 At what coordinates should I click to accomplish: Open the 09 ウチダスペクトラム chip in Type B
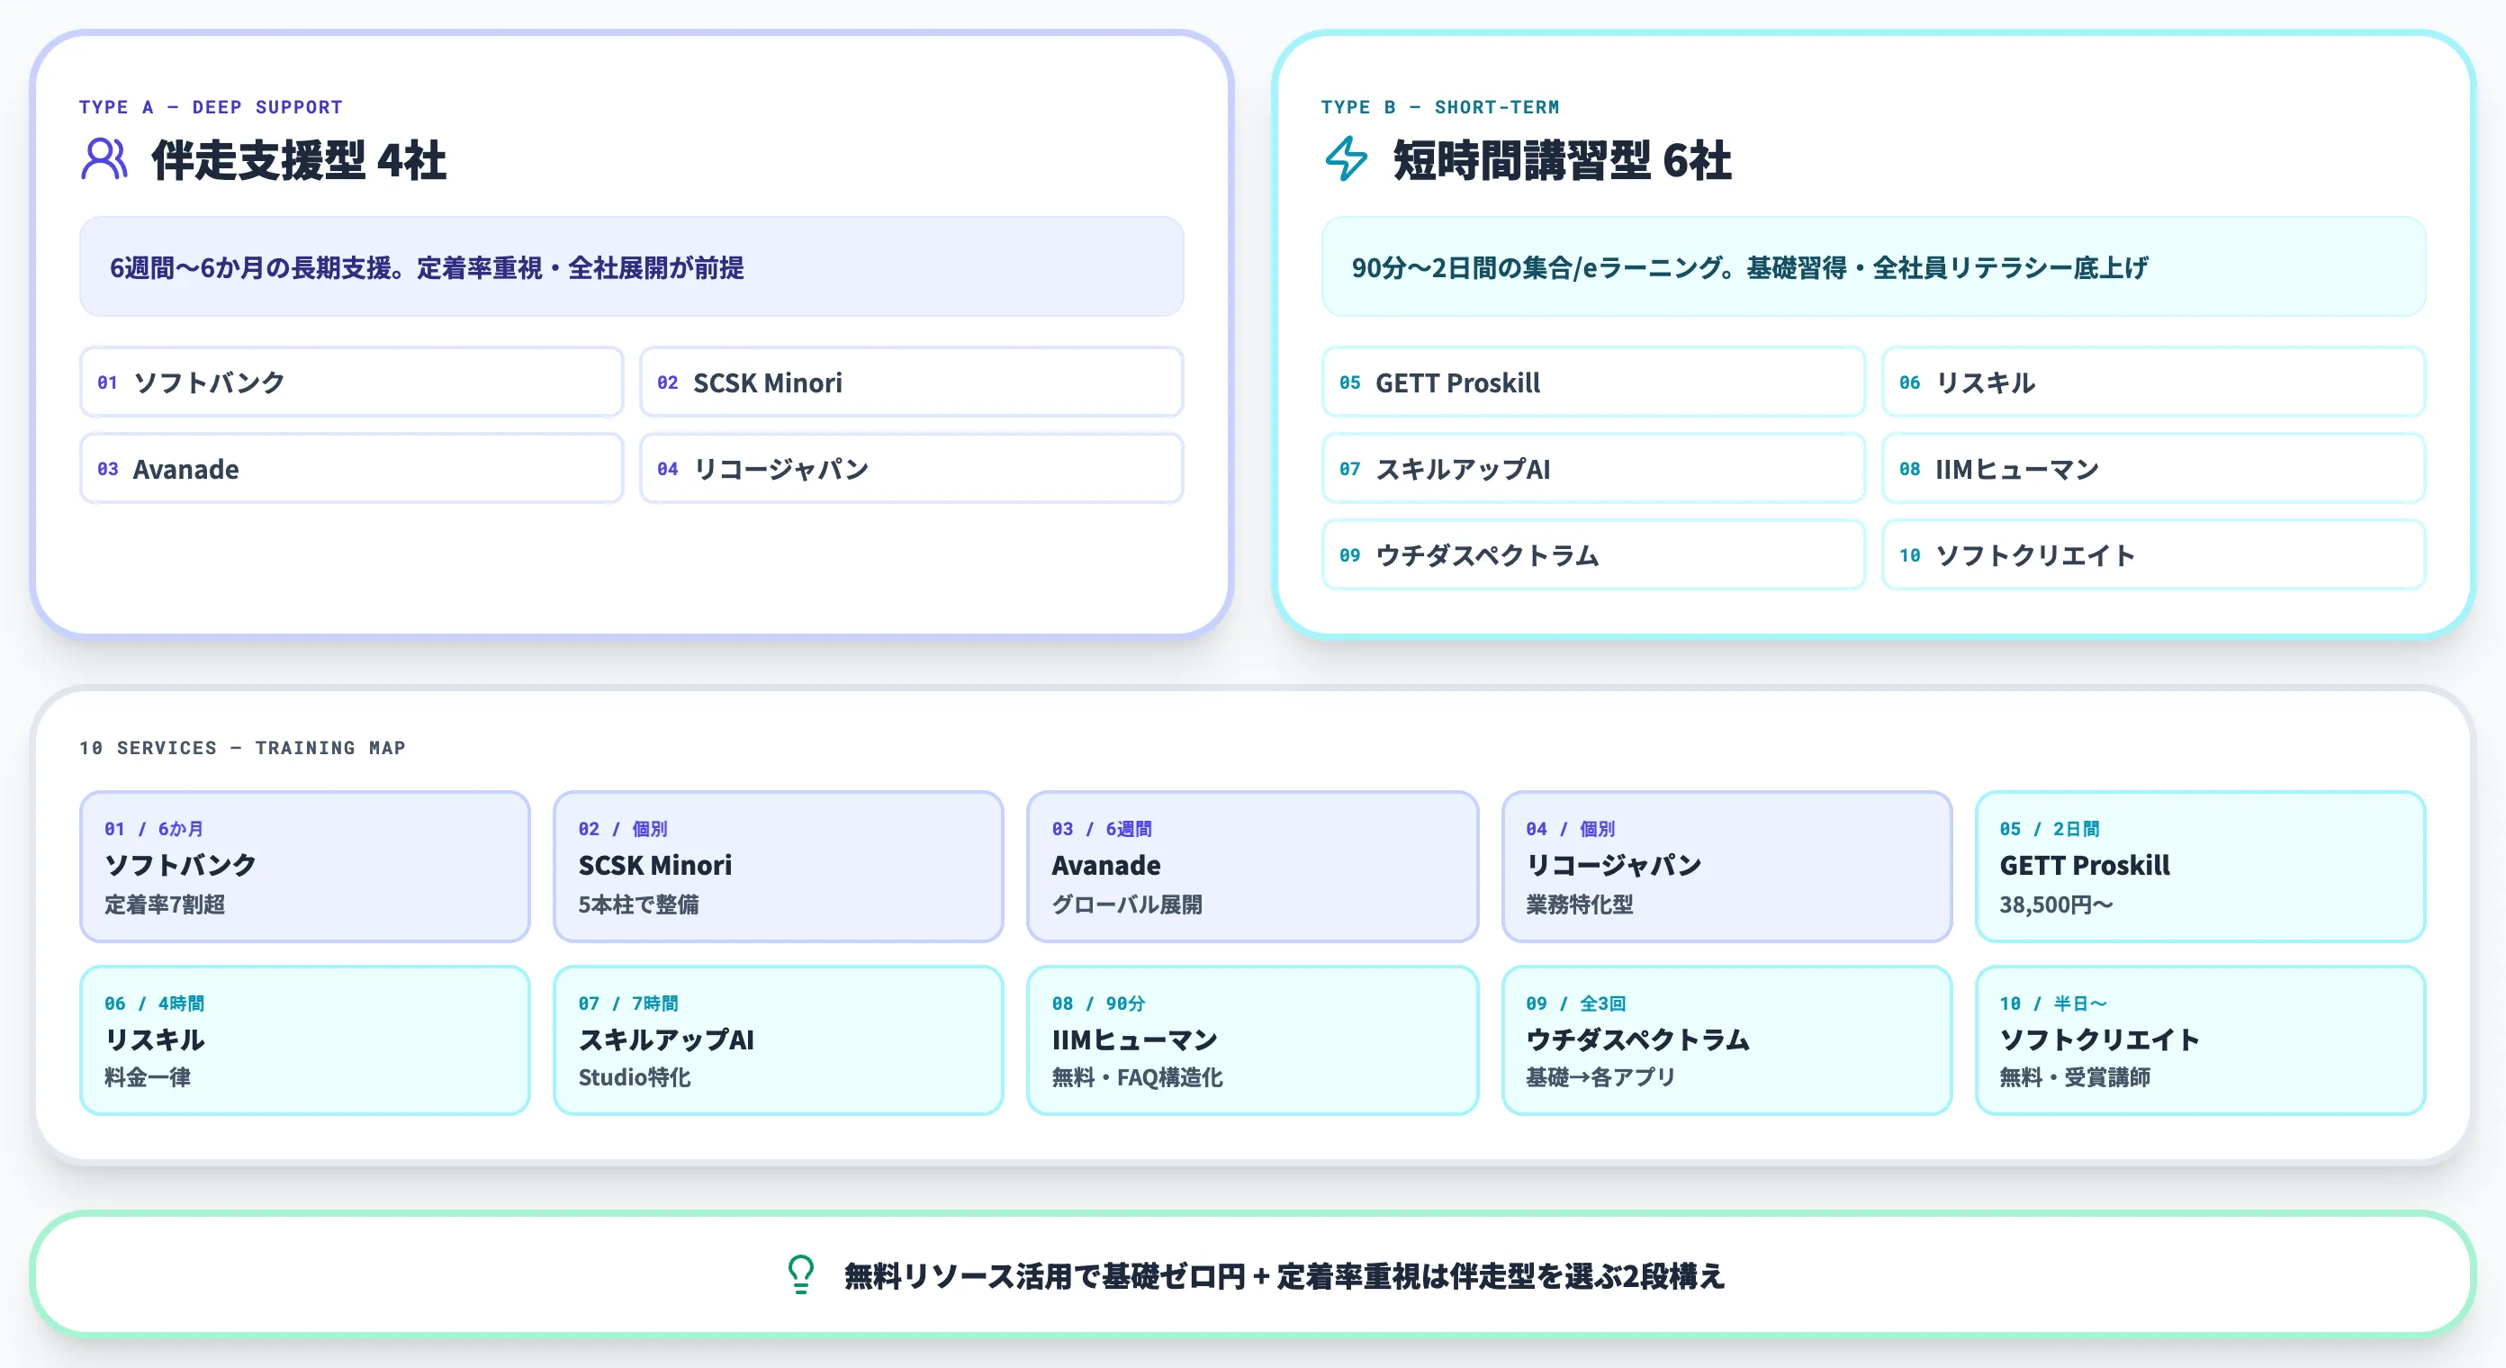tap(1593, 554)
